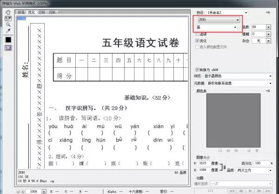This screenshot has width=279, height=194.
Task: Select the Hand tool
Action: (8, 12)
